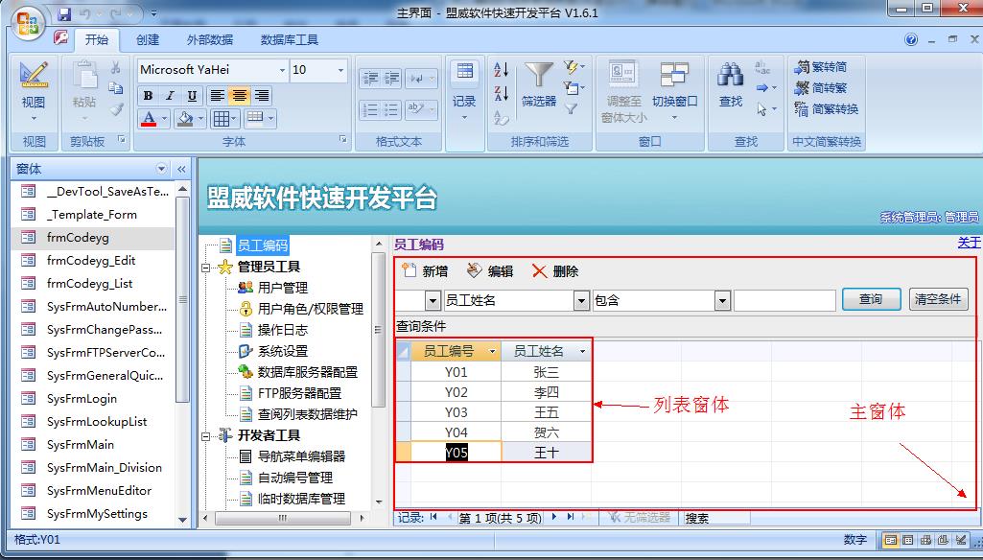The image size is (983, 560).
Task: Switch to the 开始 ribbon tab
Action: [97, 40]
